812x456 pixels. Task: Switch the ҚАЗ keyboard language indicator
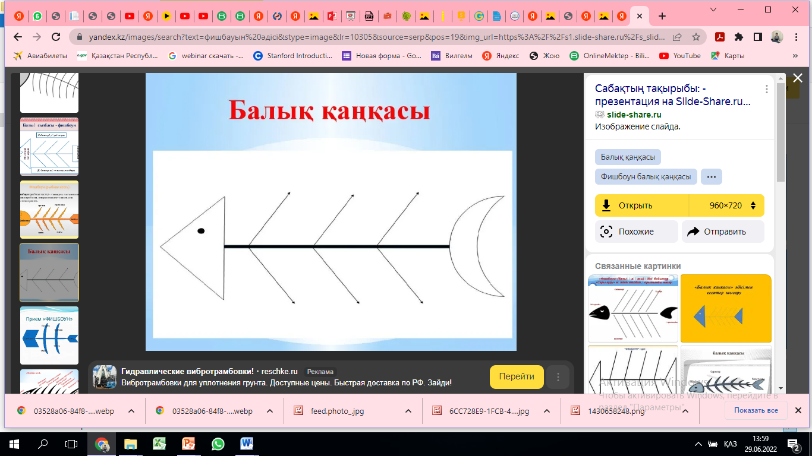coord(731,444)
